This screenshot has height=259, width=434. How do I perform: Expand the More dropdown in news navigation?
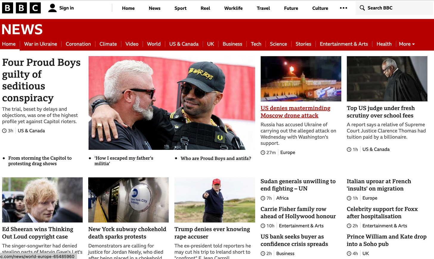407,44
